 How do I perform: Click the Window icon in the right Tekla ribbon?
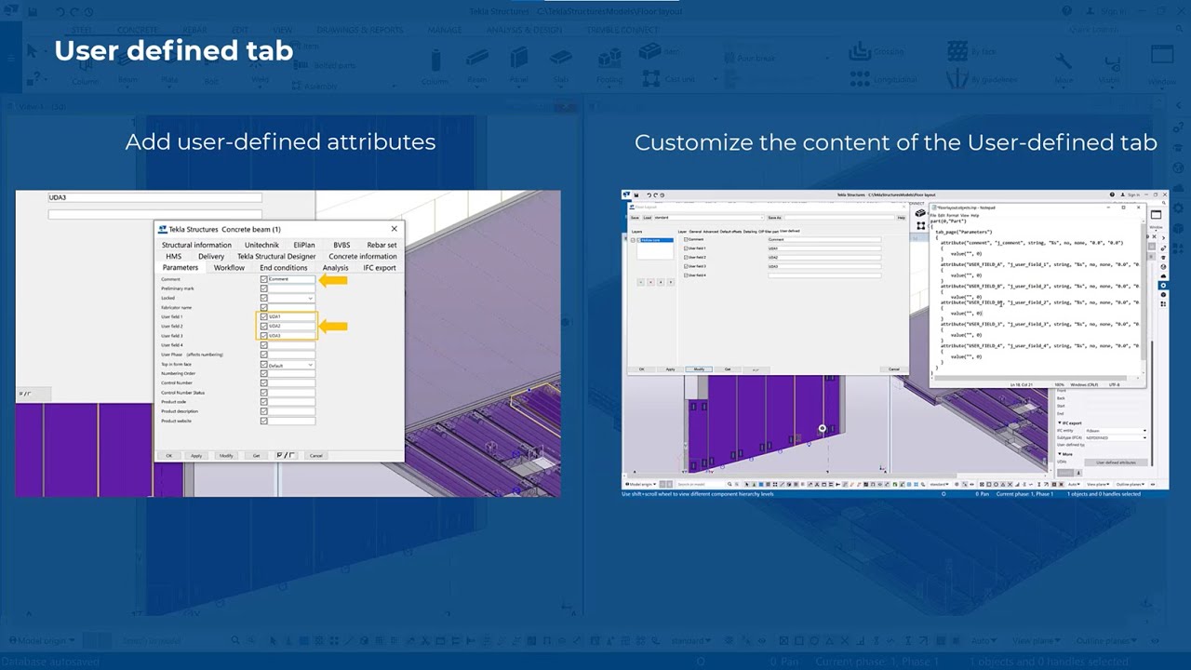pos(1156,215)
